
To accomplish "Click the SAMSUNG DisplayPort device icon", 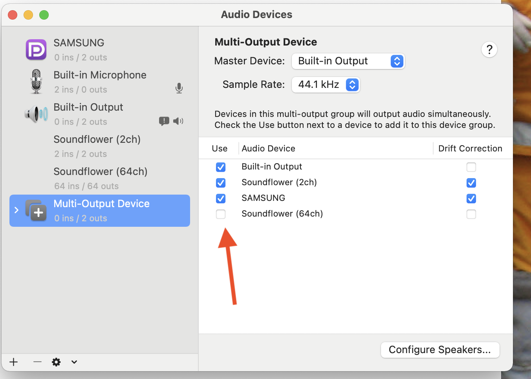I will tap(36, 50).
